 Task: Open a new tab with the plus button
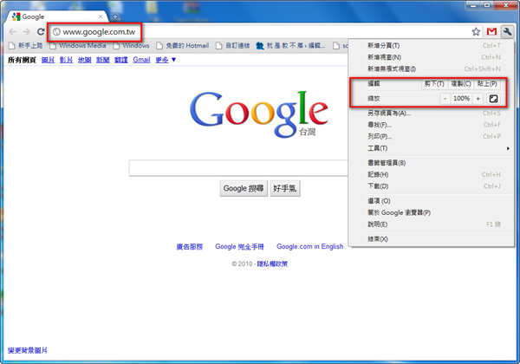pos(114,16)
